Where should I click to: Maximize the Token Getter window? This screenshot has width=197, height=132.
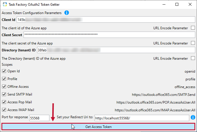(177, 4)
